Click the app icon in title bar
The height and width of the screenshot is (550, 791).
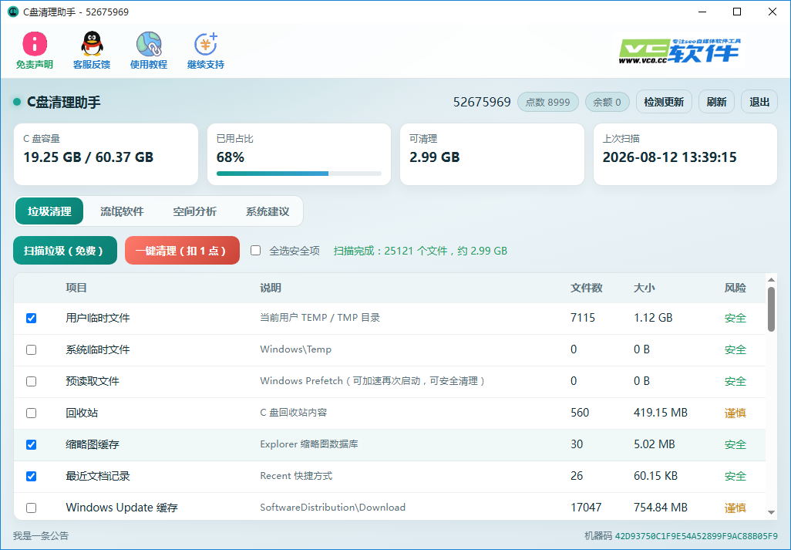(13, 12)
